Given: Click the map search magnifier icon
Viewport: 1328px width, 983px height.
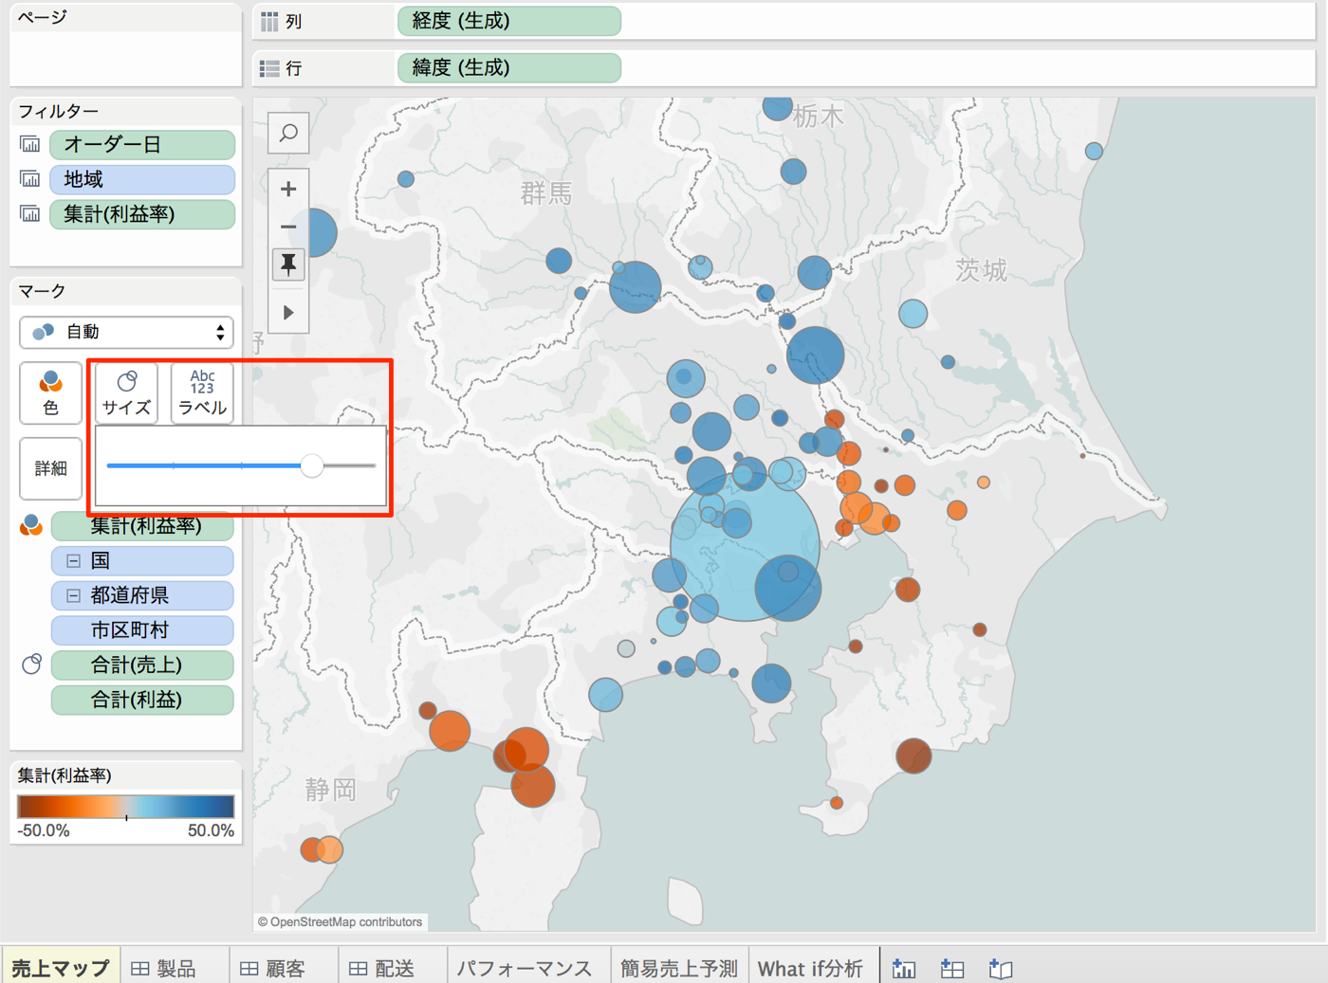Looking at the screenshot, I should (288, 134).
